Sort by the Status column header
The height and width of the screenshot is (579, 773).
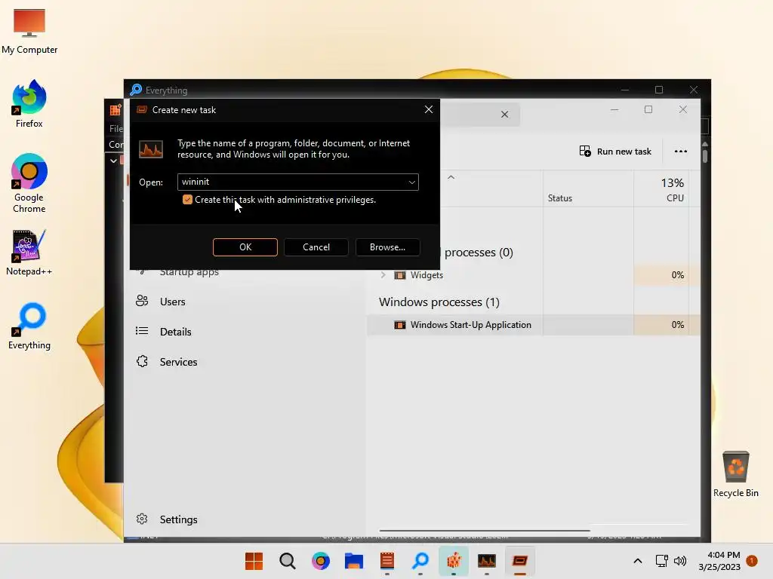(x=560, y=198)
